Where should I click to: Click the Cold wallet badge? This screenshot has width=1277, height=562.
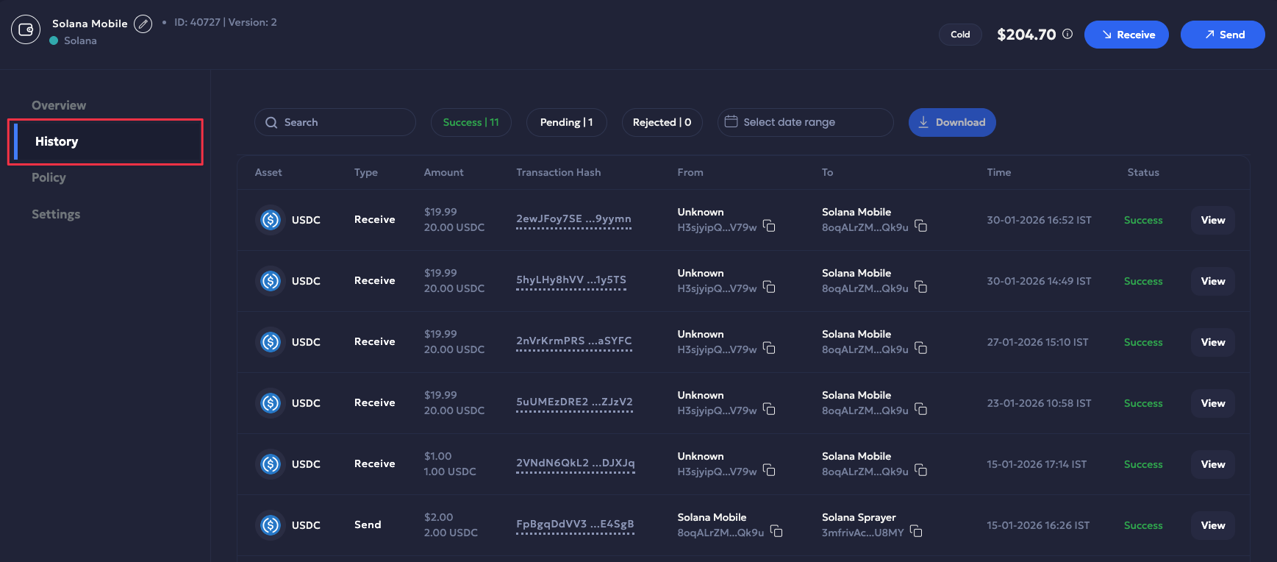click(960, 35)
